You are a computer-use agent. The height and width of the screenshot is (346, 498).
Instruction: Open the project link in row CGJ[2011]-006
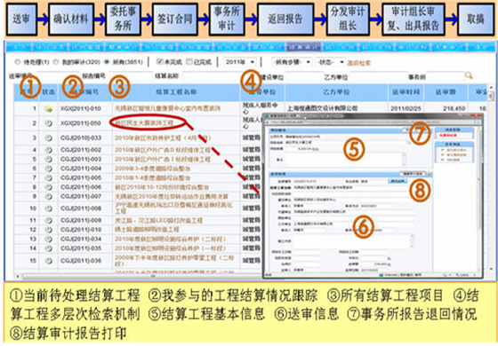click(162, 187)
